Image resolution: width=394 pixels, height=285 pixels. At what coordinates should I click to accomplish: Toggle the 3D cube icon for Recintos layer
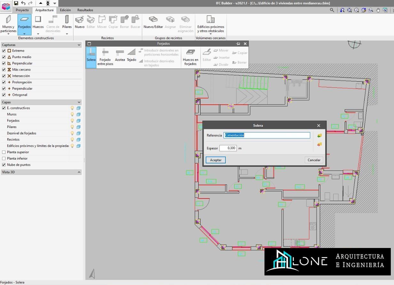[78, 139]
